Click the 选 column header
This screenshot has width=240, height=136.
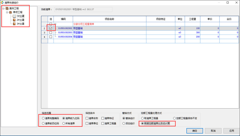[x=51, y=19]
